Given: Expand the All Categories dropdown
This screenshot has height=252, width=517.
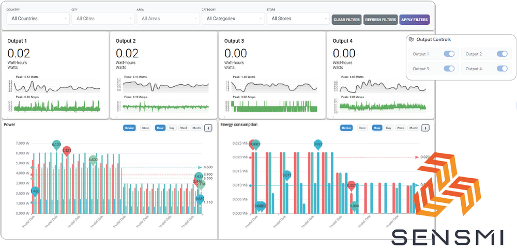Looking at the screenshot, I should 233,19.
